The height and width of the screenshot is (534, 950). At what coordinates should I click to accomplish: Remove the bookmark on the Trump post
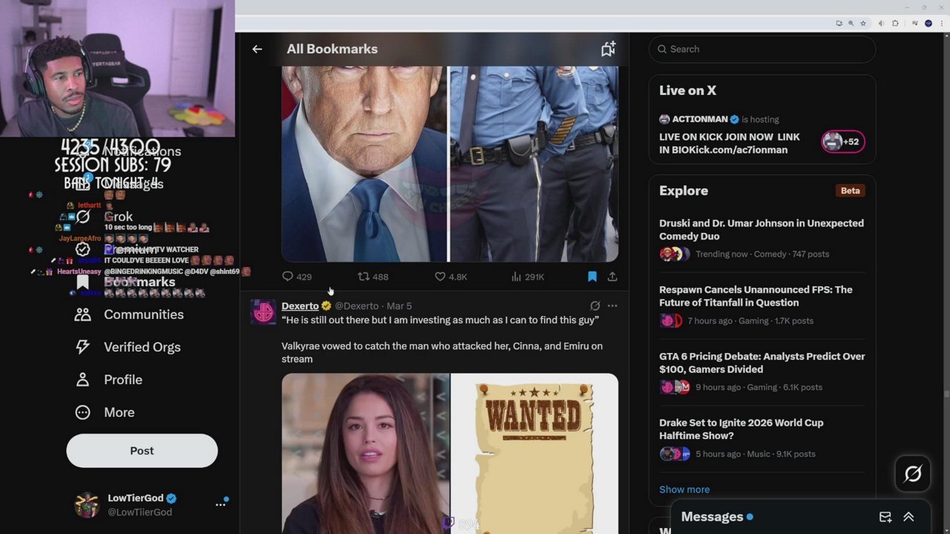[x=592, y=277]
